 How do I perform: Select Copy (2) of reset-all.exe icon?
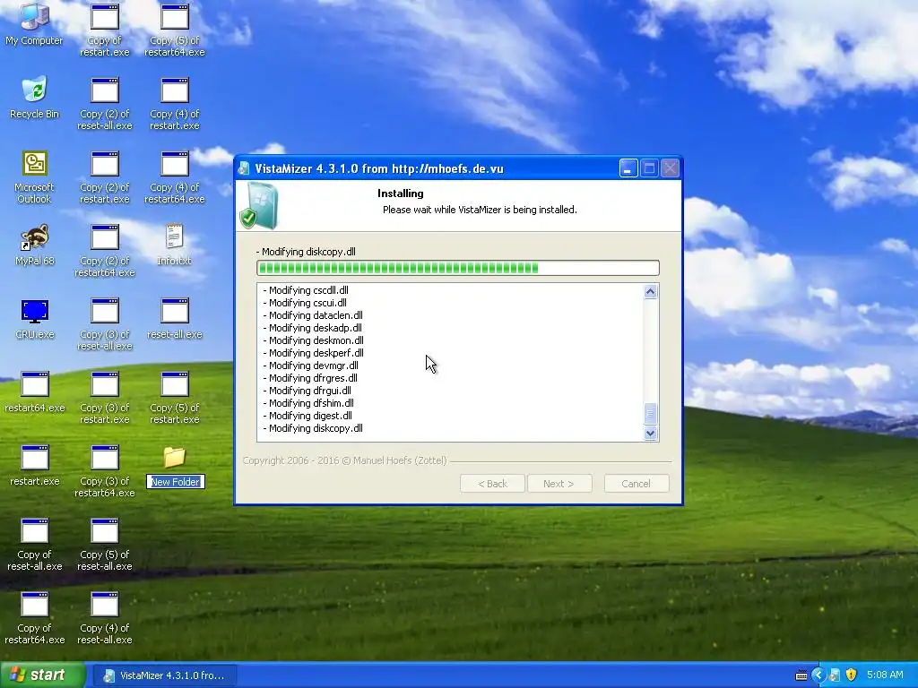pos(105,90)
